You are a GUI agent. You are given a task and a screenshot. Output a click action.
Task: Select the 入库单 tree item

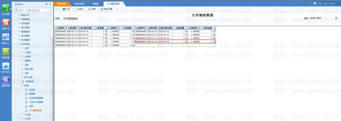tap(27, 53)
